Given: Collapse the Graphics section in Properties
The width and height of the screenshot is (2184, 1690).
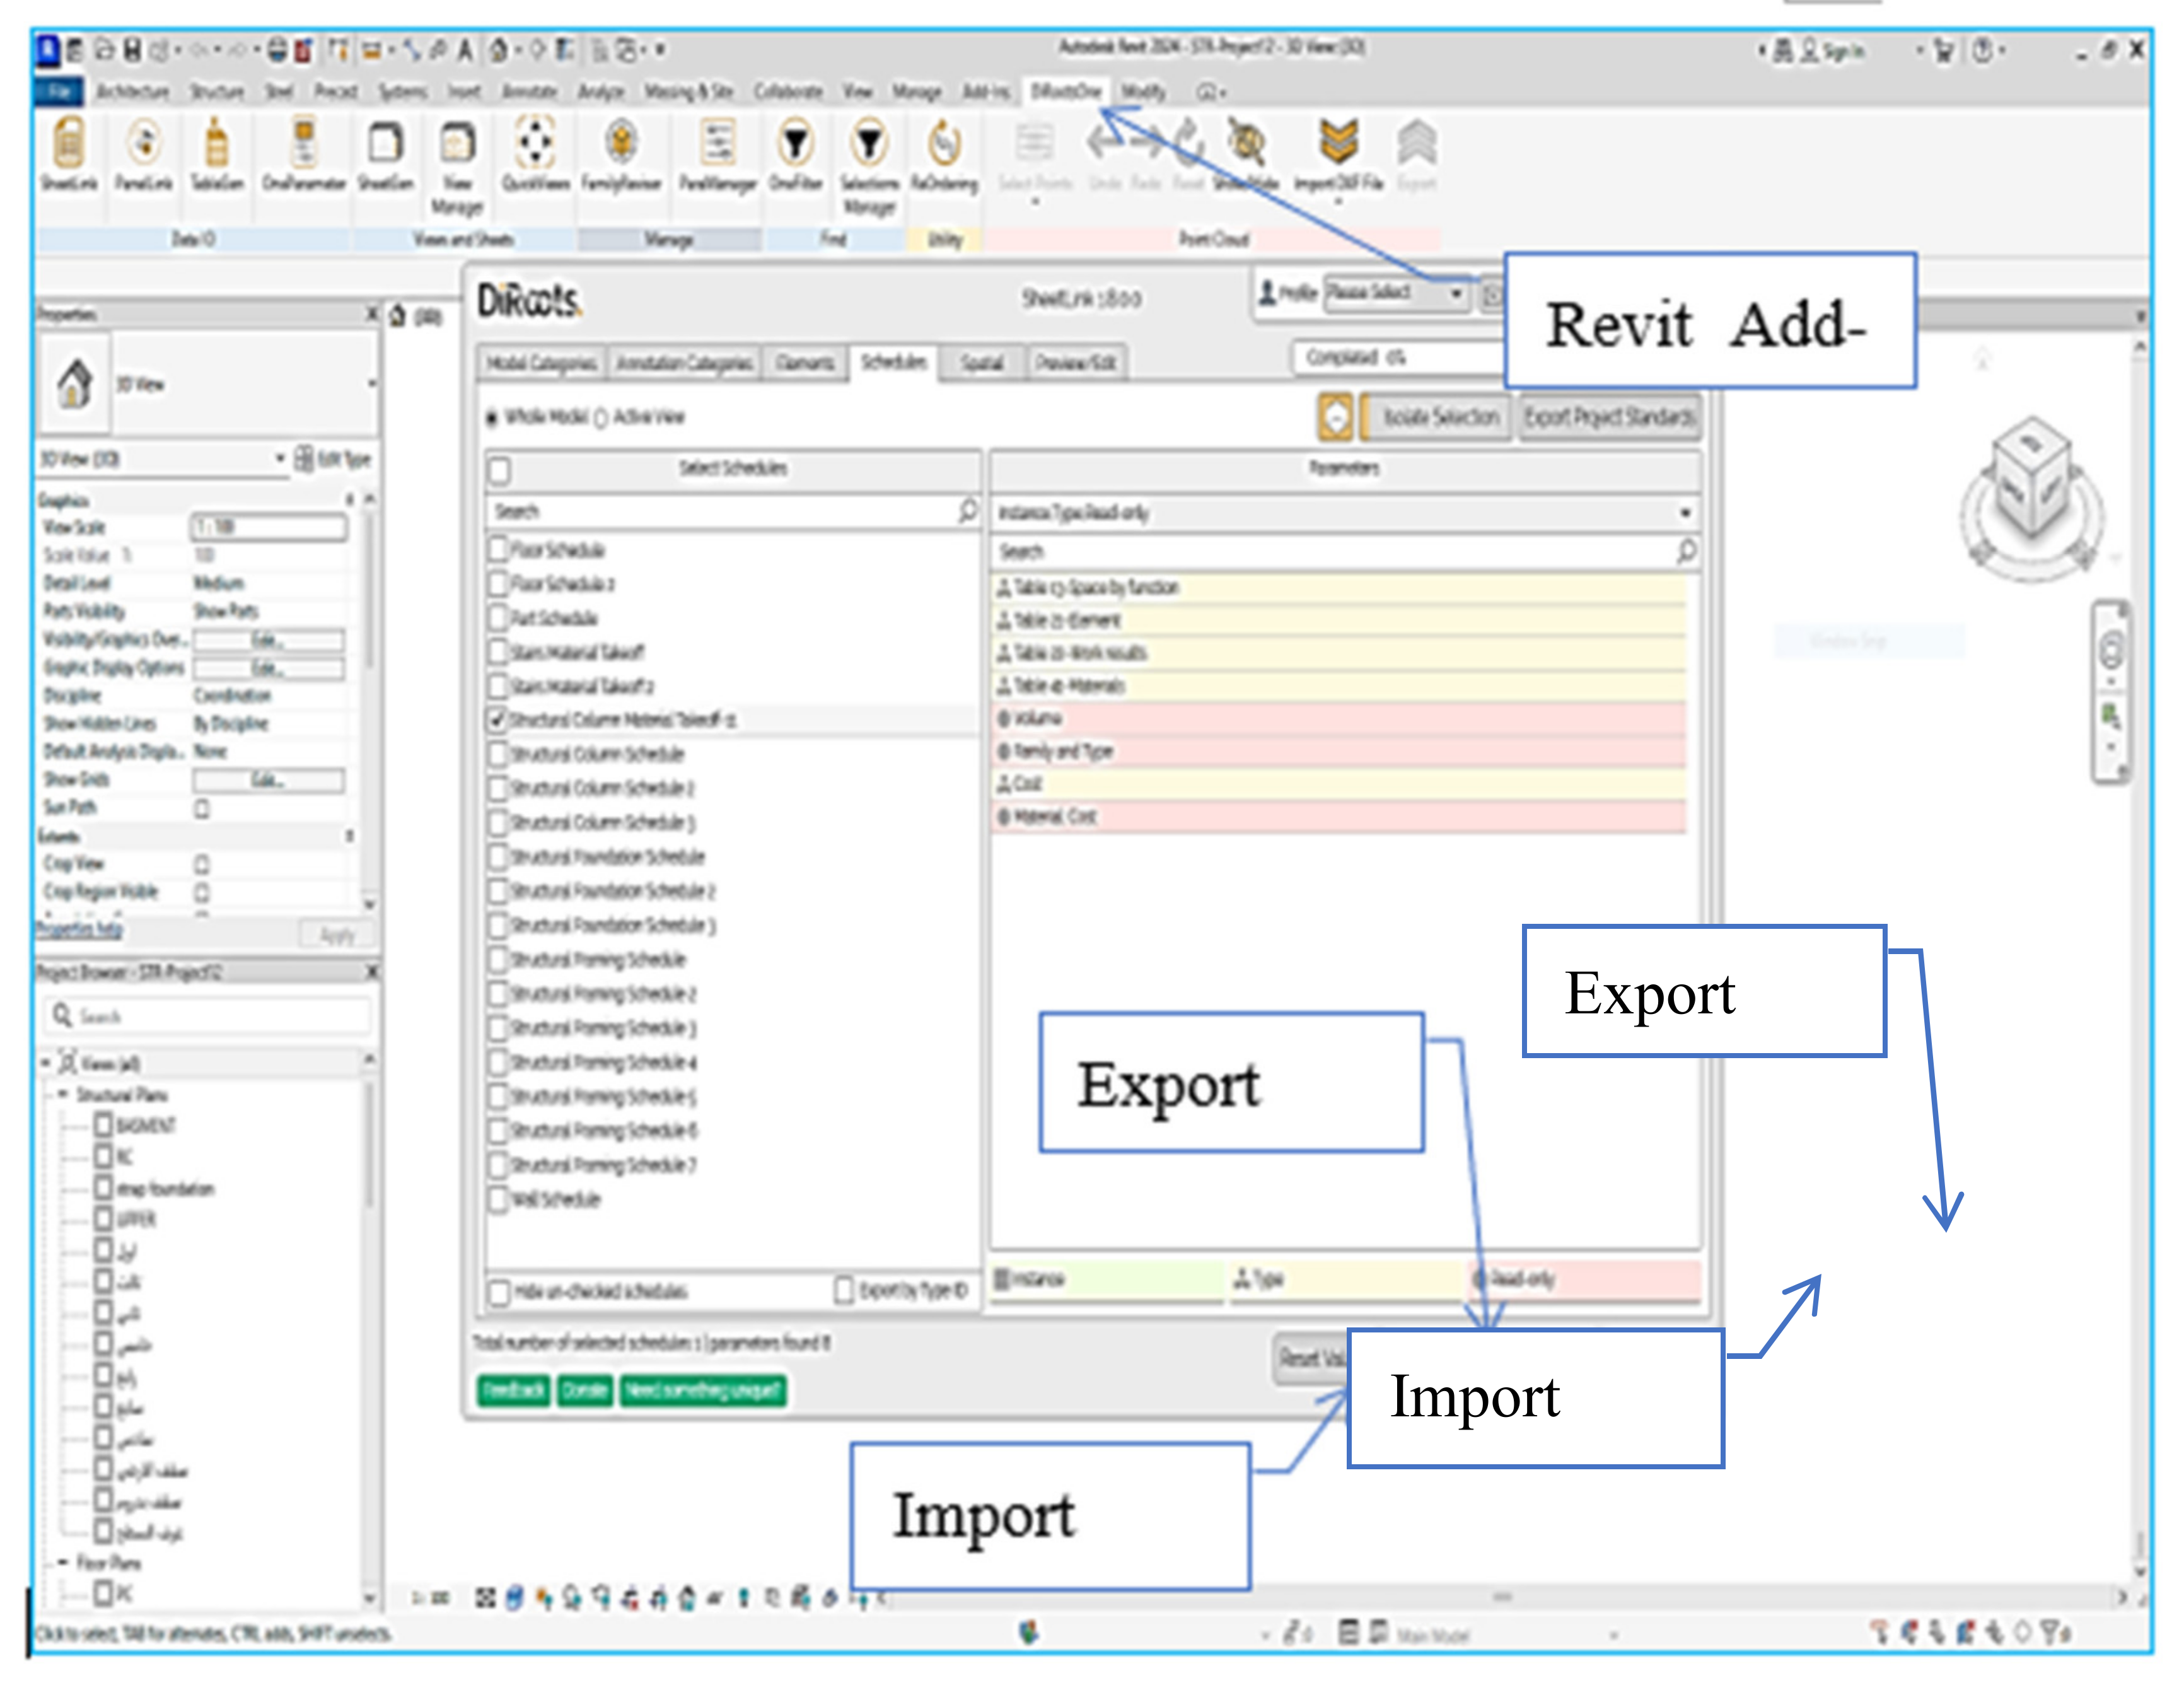Looking at the screenshot, I should 349,499.
